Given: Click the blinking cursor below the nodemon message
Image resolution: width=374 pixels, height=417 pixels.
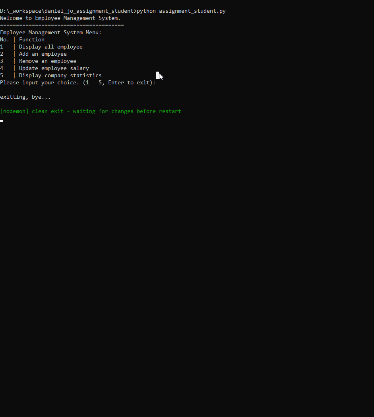Looking at the screenshot, I should coord(2,121).
